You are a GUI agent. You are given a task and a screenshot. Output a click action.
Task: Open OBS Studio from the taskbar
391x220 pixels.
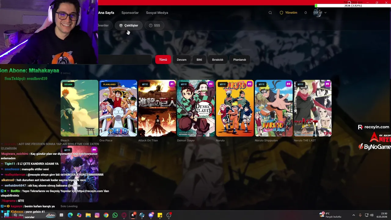point(169,215)
